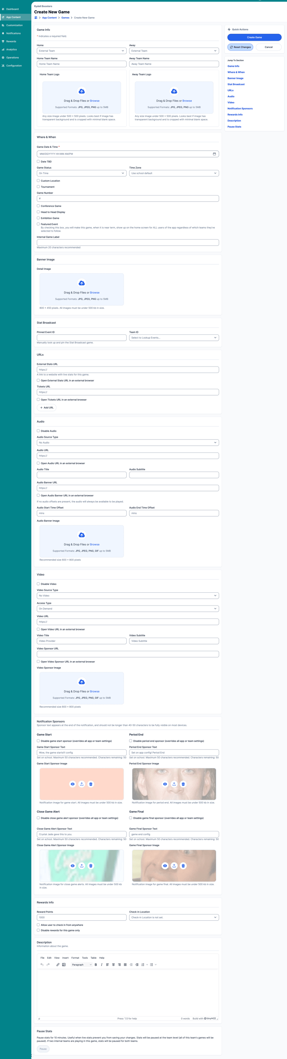Open the Audio Source Type dropdown
This screenshot has width=287, height=1059.
(x=128, y=442)
